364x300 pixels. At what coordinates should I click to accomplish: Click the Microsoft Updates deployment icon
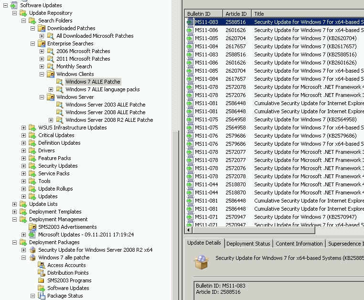32,235
